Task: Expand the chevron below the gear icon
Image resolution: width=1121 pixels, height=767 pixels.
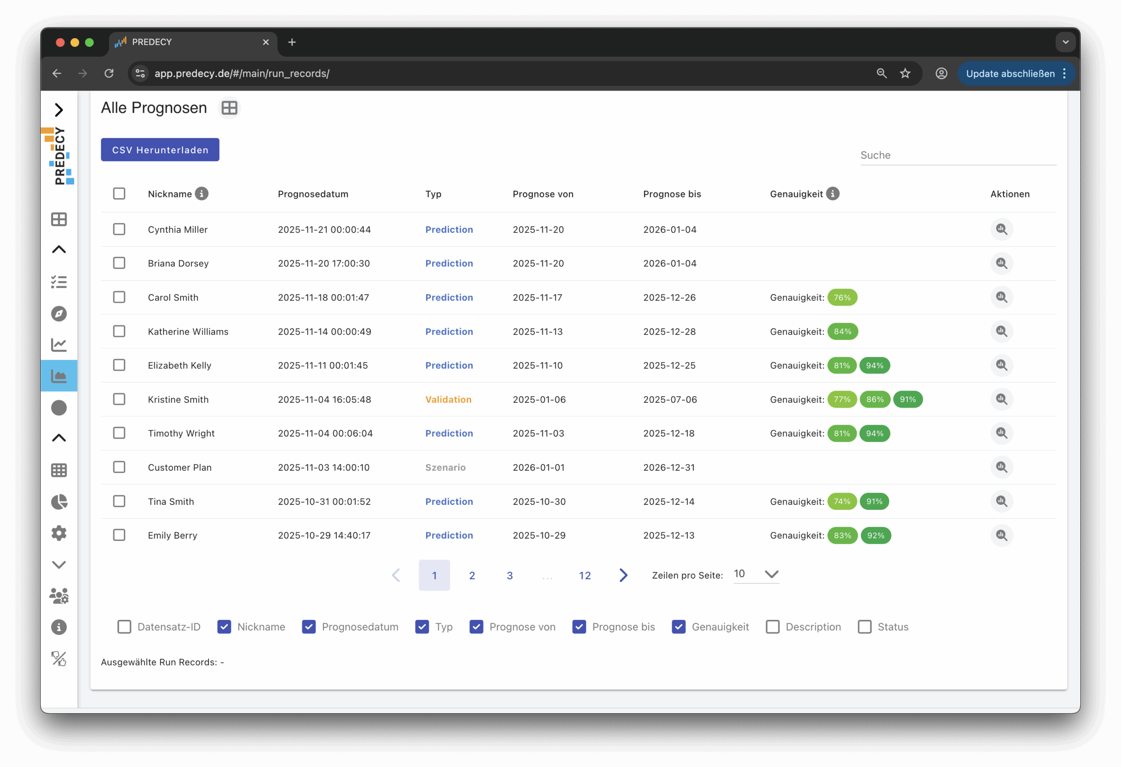Action: point(59,564)
